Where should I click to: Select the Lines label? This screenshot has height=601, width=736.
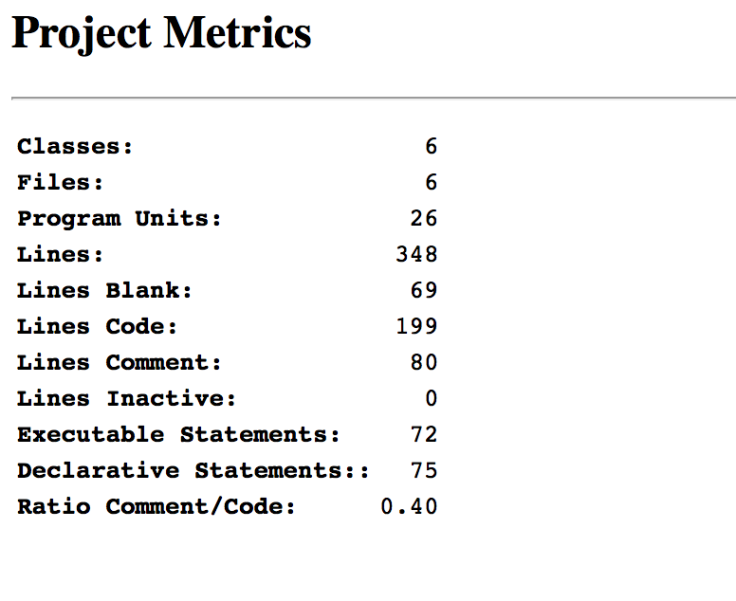coord(61,255)
